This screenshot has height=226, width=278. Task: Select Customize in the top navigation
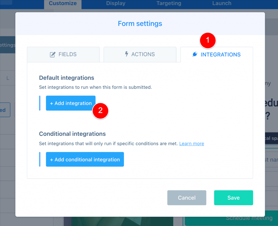coord(62,3)
